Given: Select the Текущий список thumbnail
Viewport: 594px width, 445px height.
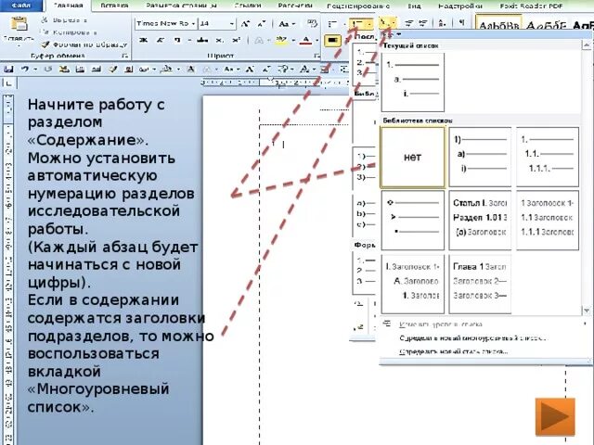Looking at the screenshot, I should pyautogui.click(x=413, y=83).
